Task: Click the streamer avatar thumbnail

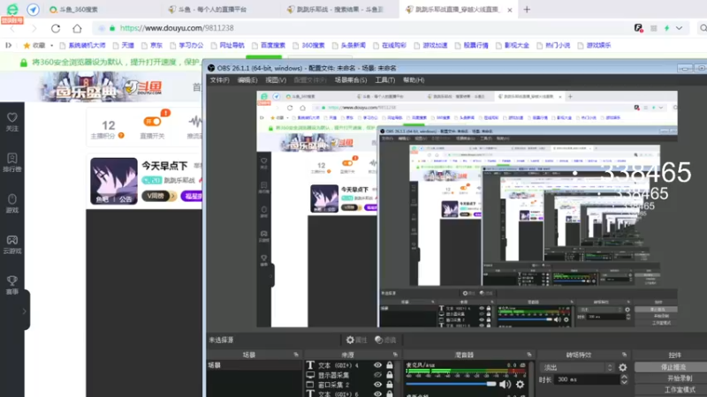Action: point(114,181)
